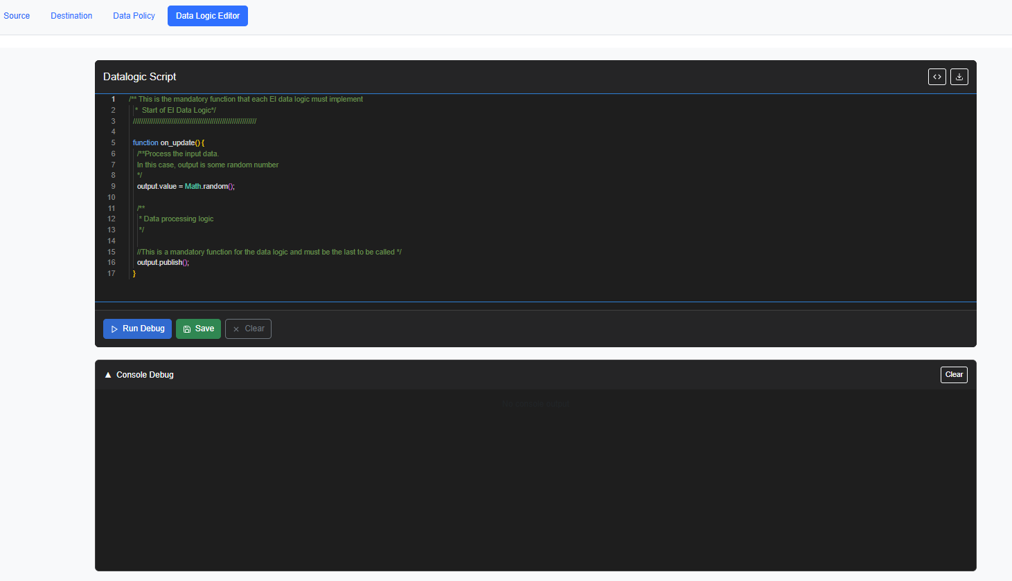The image size is (1012, 581).
Task: Click line number 12 in the gutter
Action: coord(112,219)
